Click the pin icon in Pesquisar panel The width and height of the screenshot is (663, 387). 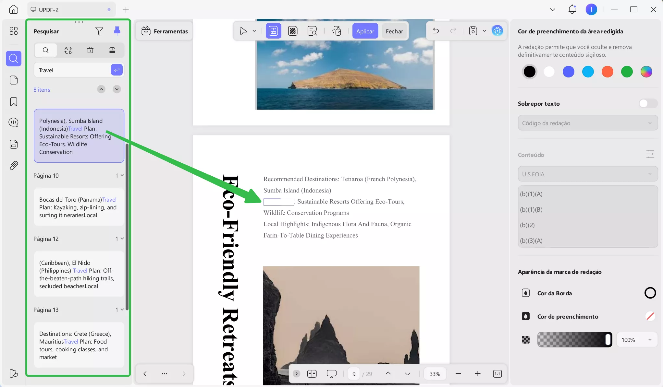(x=117, y=31)
